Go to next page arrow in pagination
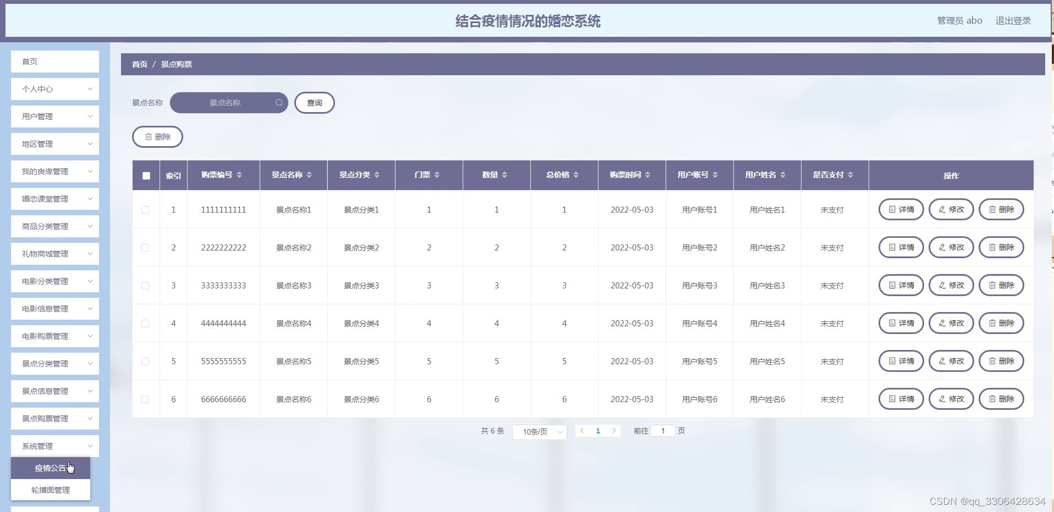 (x=614, y=431)
